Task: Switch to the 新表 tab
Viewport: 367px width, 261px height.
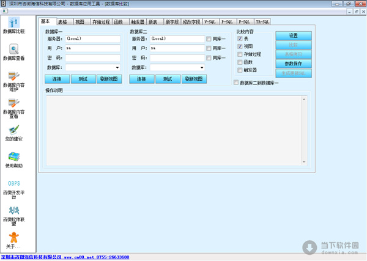Action: (155, 22)
